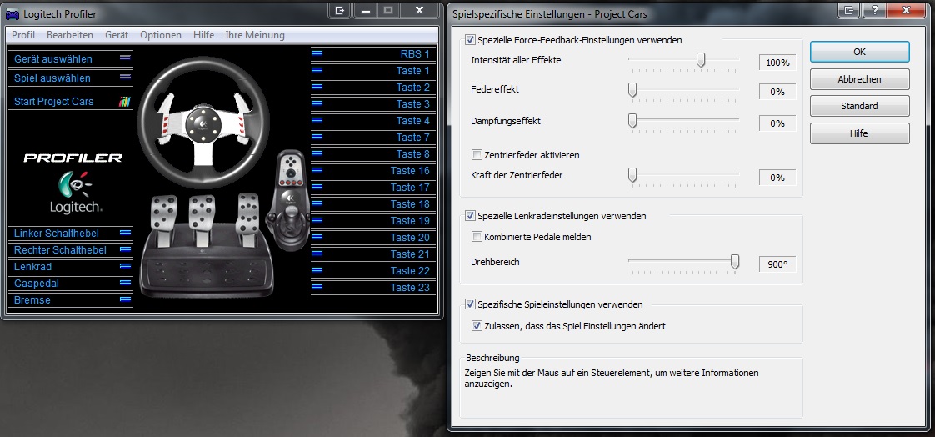This screenshot has height=437, width=935.
Task: Click the dialog's question mark help button
Action: coord(874,10)
